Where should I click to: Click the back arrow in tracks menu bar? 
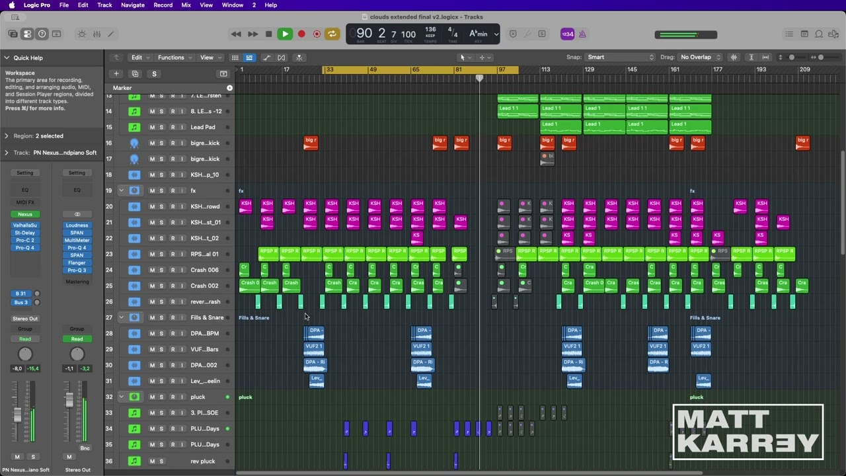click(116, 58)
